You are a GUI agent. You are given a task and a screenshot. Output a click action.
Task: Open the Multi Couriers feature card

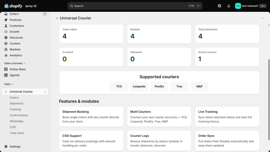click(x=159, y=117)
